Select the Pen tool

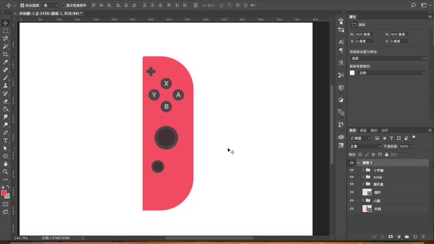click(x=5, y=133)
